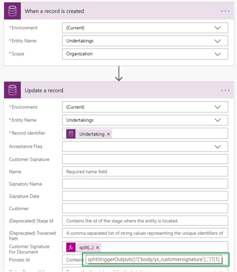Image resolution: width=237 pixels, height=272 pixels.
Task: Open the trigger Environment dropdown
Action: (145, 28)
